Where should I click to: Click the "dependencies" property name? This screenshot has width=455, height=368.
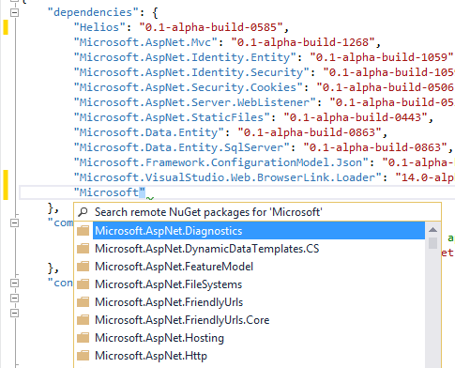click(93, 12)
